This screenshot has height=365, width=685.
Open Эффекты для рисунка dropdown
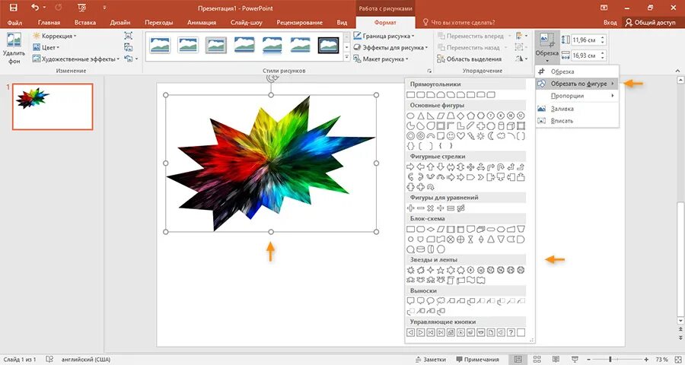pos(390,47)
